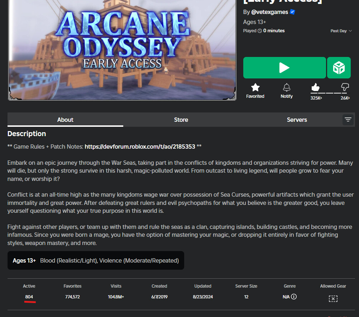Open the filter icon beside Servers tab
Screen dimensions: 359x317
[348, 120]
